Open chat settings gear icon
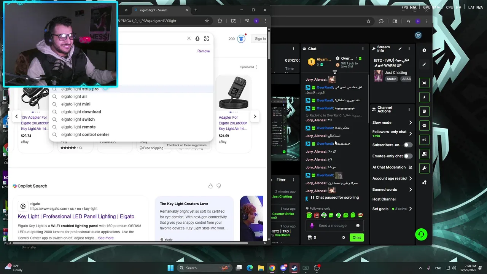The height and width of the screenshot is (274, 487). click(x=344, y=237)
